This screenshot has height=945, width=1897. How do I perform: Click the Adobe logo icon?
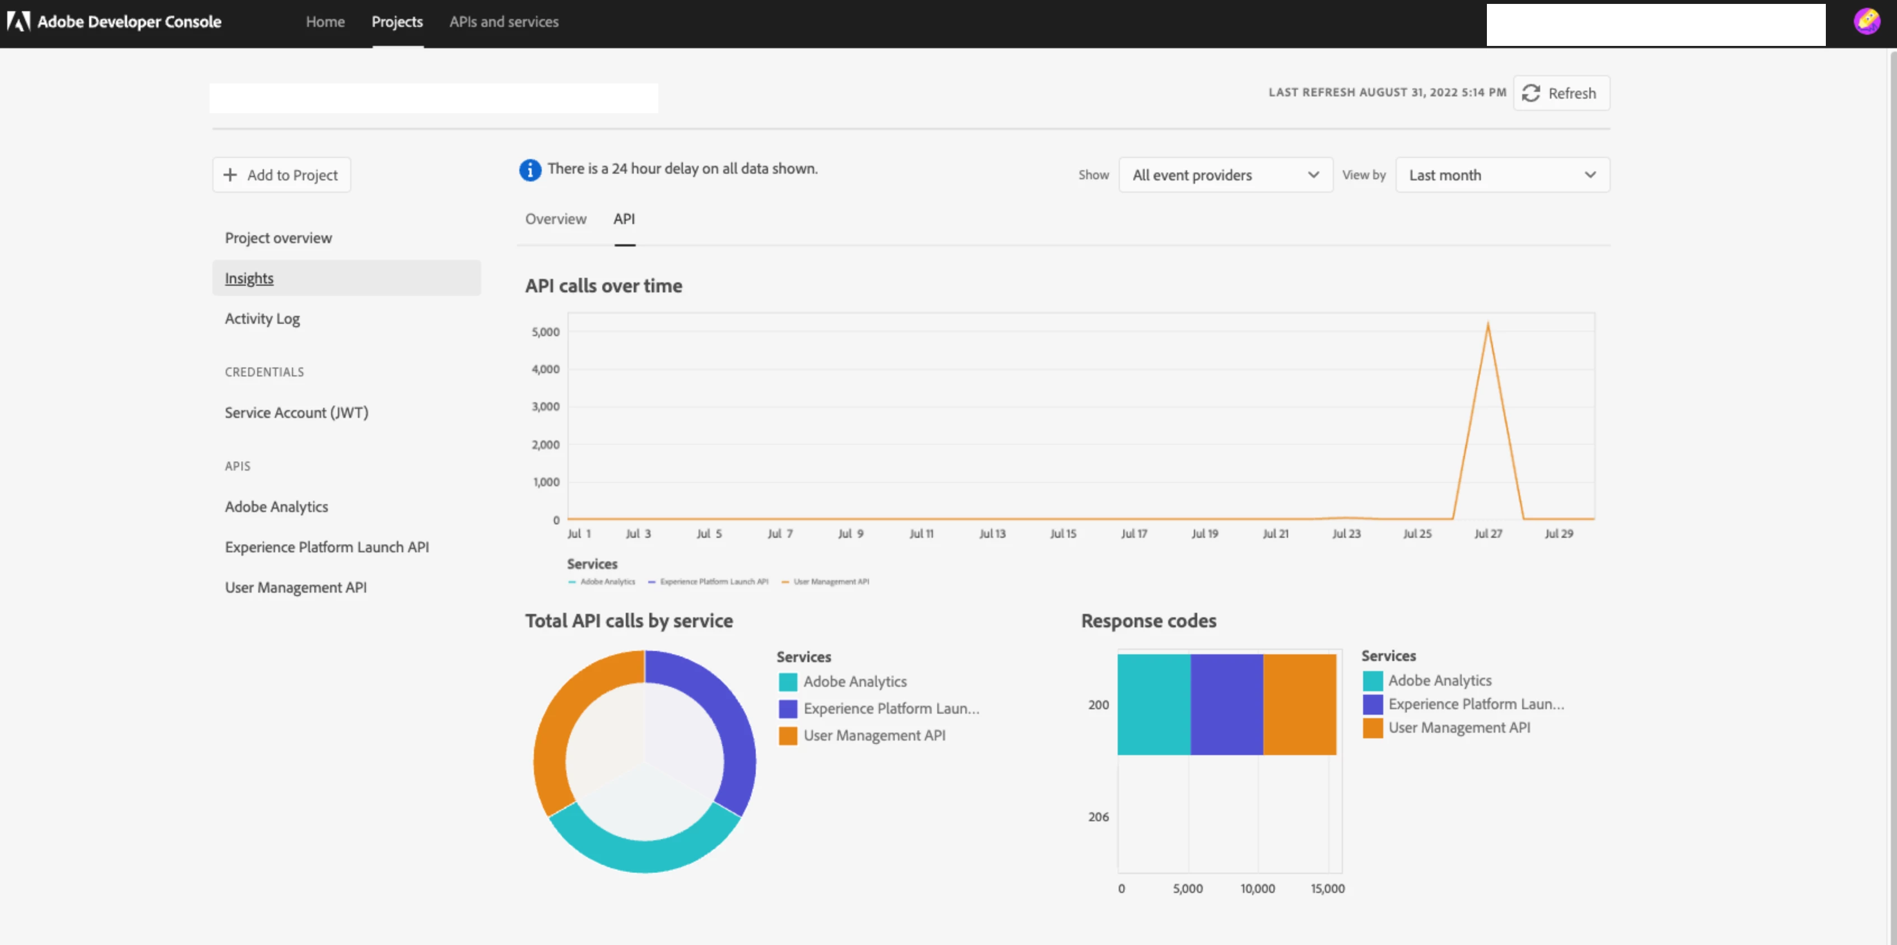click(18, 21)
